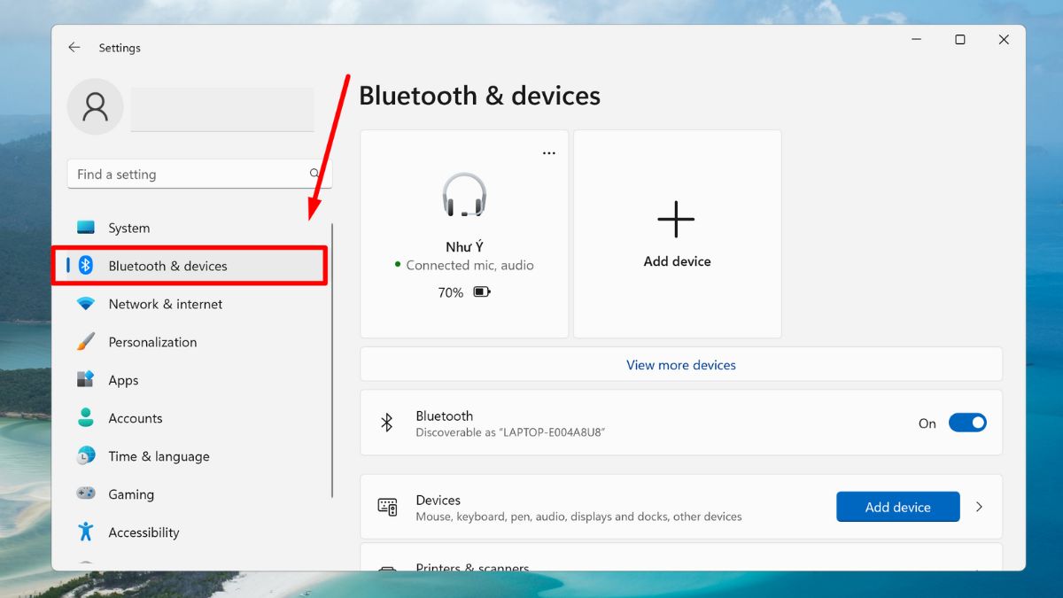
Task: Click the Apps icon in sidebar
Action: [86, 380]
